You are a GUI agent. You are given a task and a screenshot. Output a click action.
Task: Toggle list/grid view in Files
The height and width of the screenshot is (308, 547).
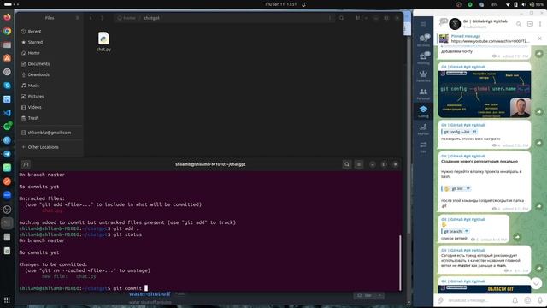tap(357, 18)
